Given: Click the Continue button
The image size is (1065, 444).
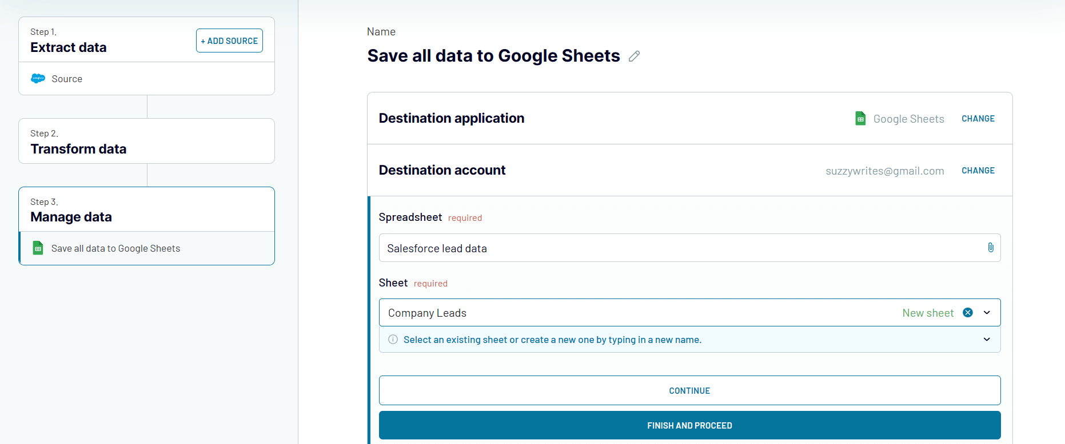Looking at the screenshot, I should pos(689,390).
